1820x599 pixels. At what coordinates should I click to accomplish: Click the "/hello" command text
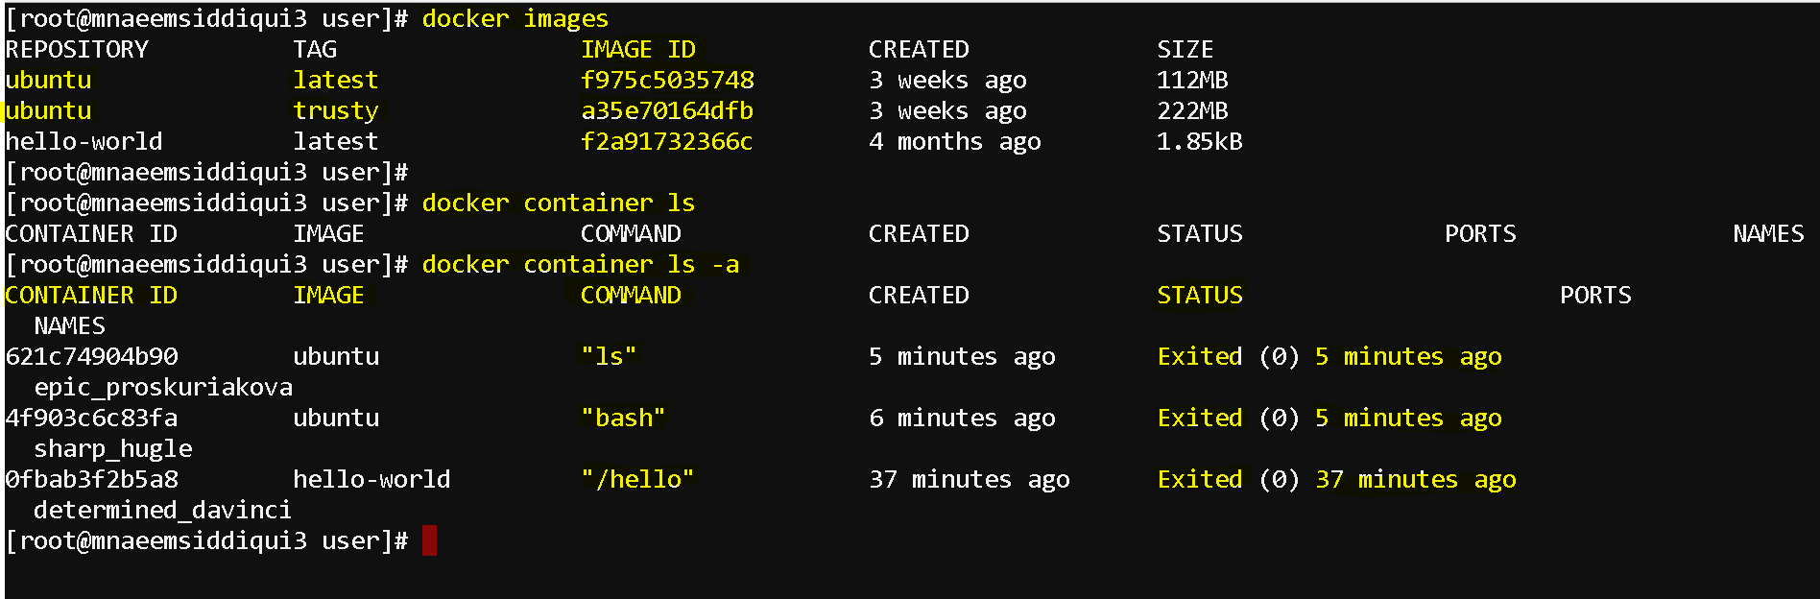click(x=637, y=479)
